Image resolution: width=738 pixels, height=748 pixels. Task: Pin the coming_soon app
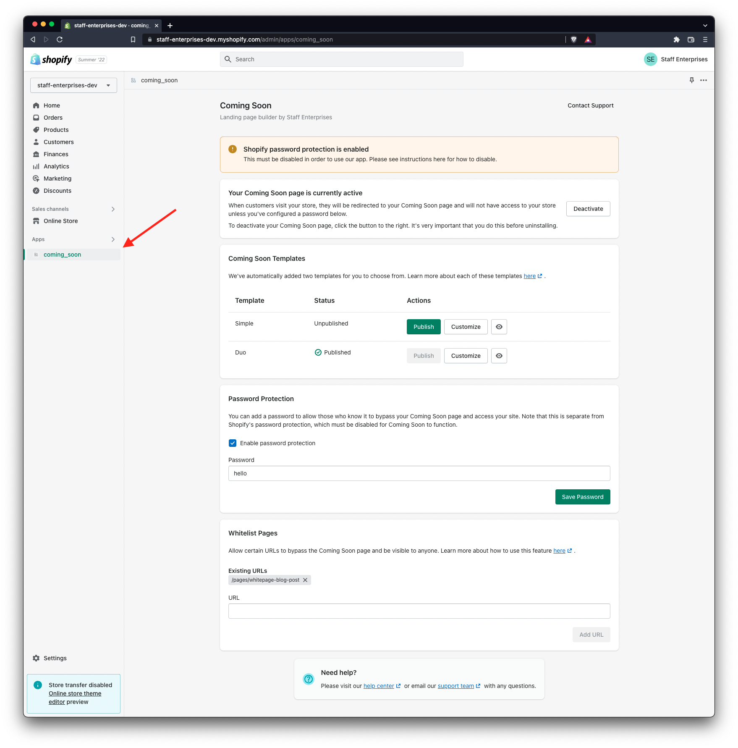[692, 80]
